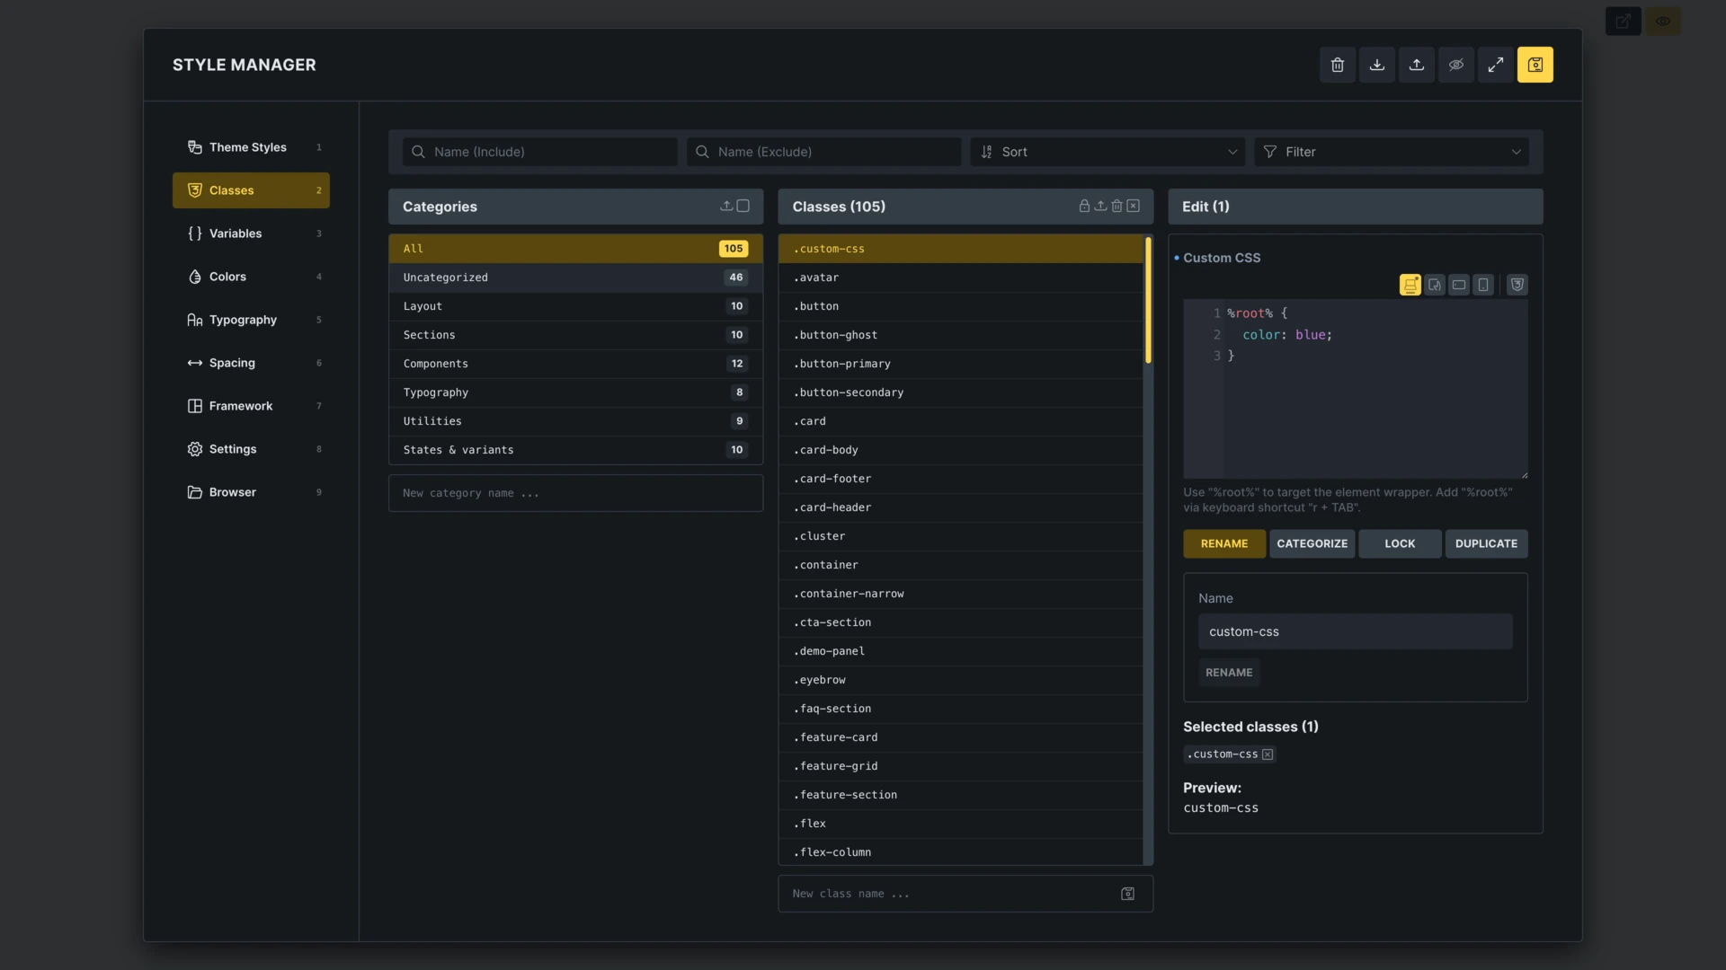
Task: Switch to the yellow RENAME tab
Action: 1223,543
